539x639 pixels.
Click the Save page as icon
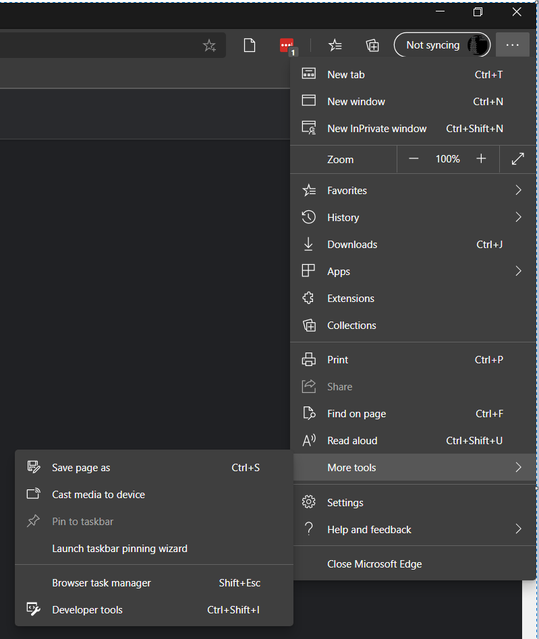coord(34,466)
